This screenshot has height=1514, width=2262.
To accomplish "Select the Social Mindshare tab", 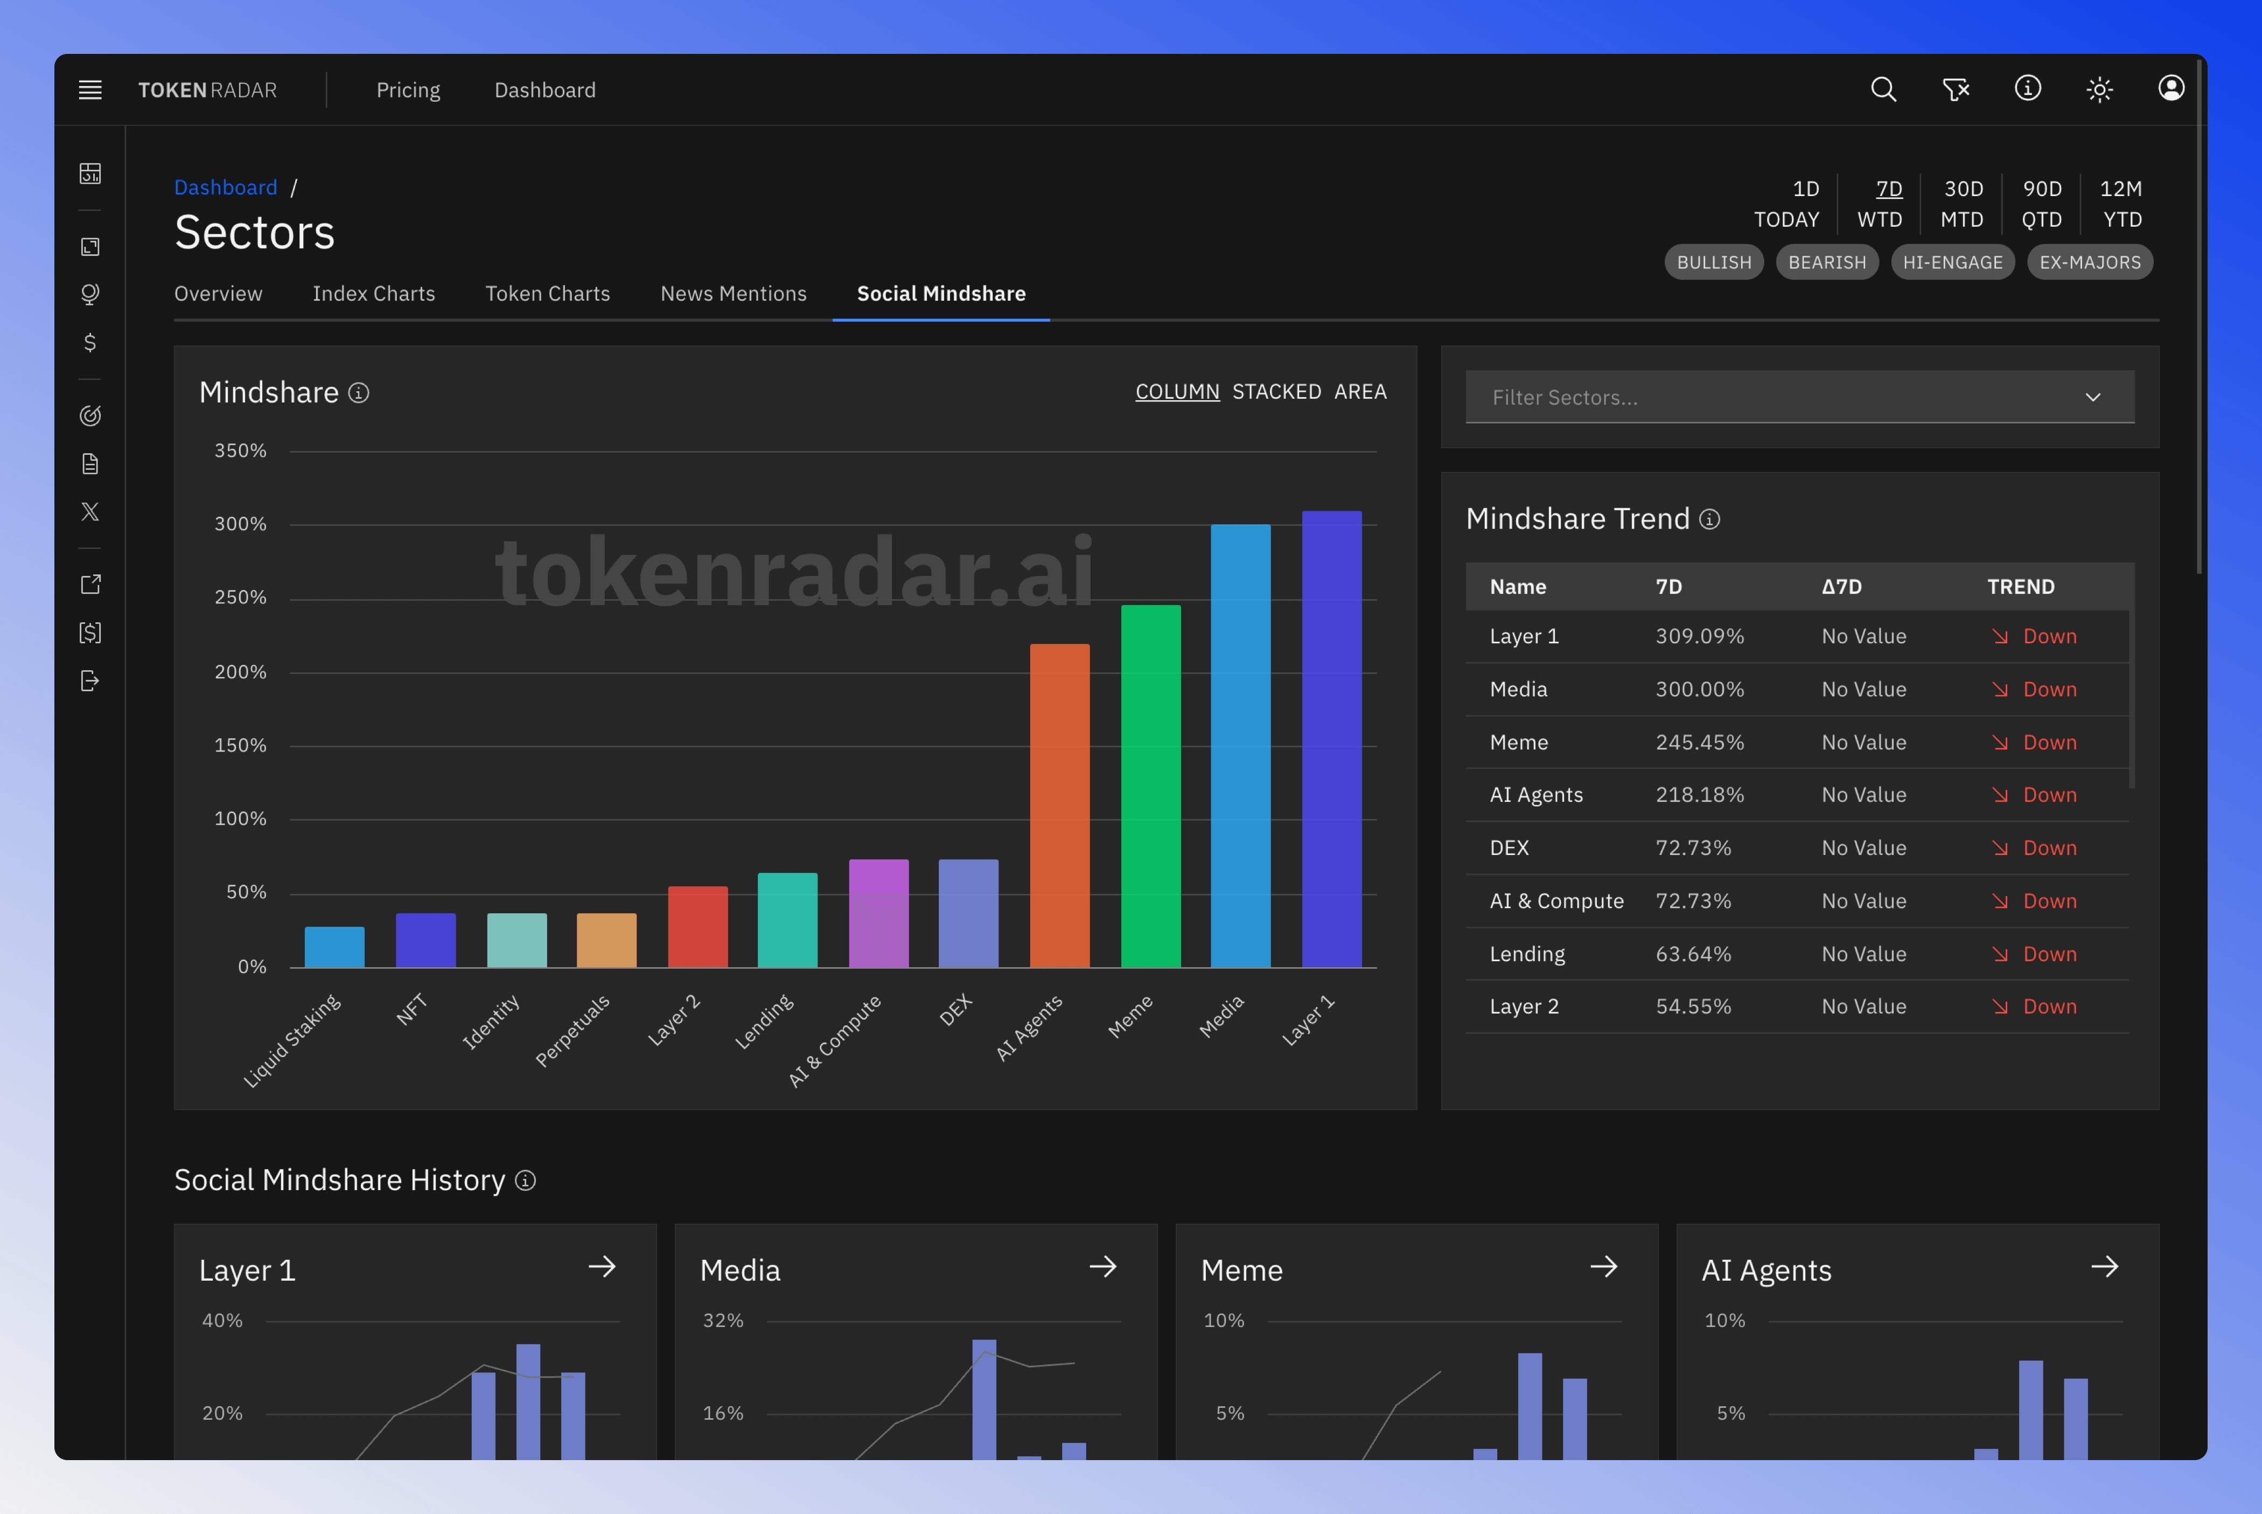I will pos(941,294).
